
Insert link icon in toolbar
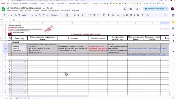[123, 15]
